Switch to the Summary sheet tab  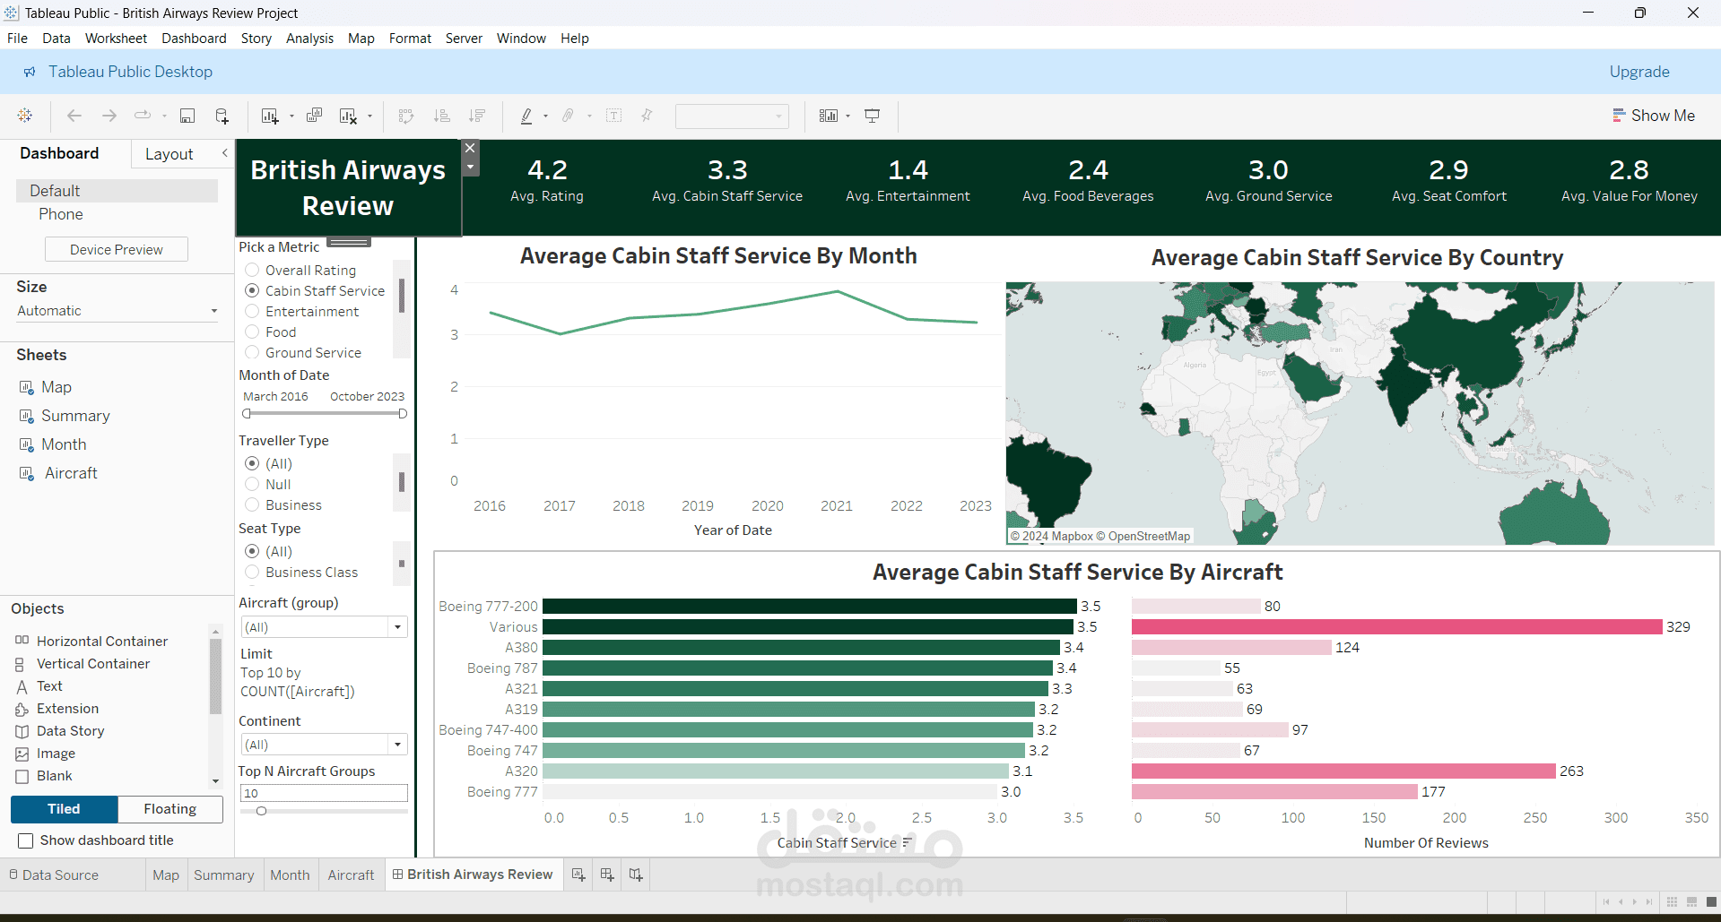(x=223, y=875)
